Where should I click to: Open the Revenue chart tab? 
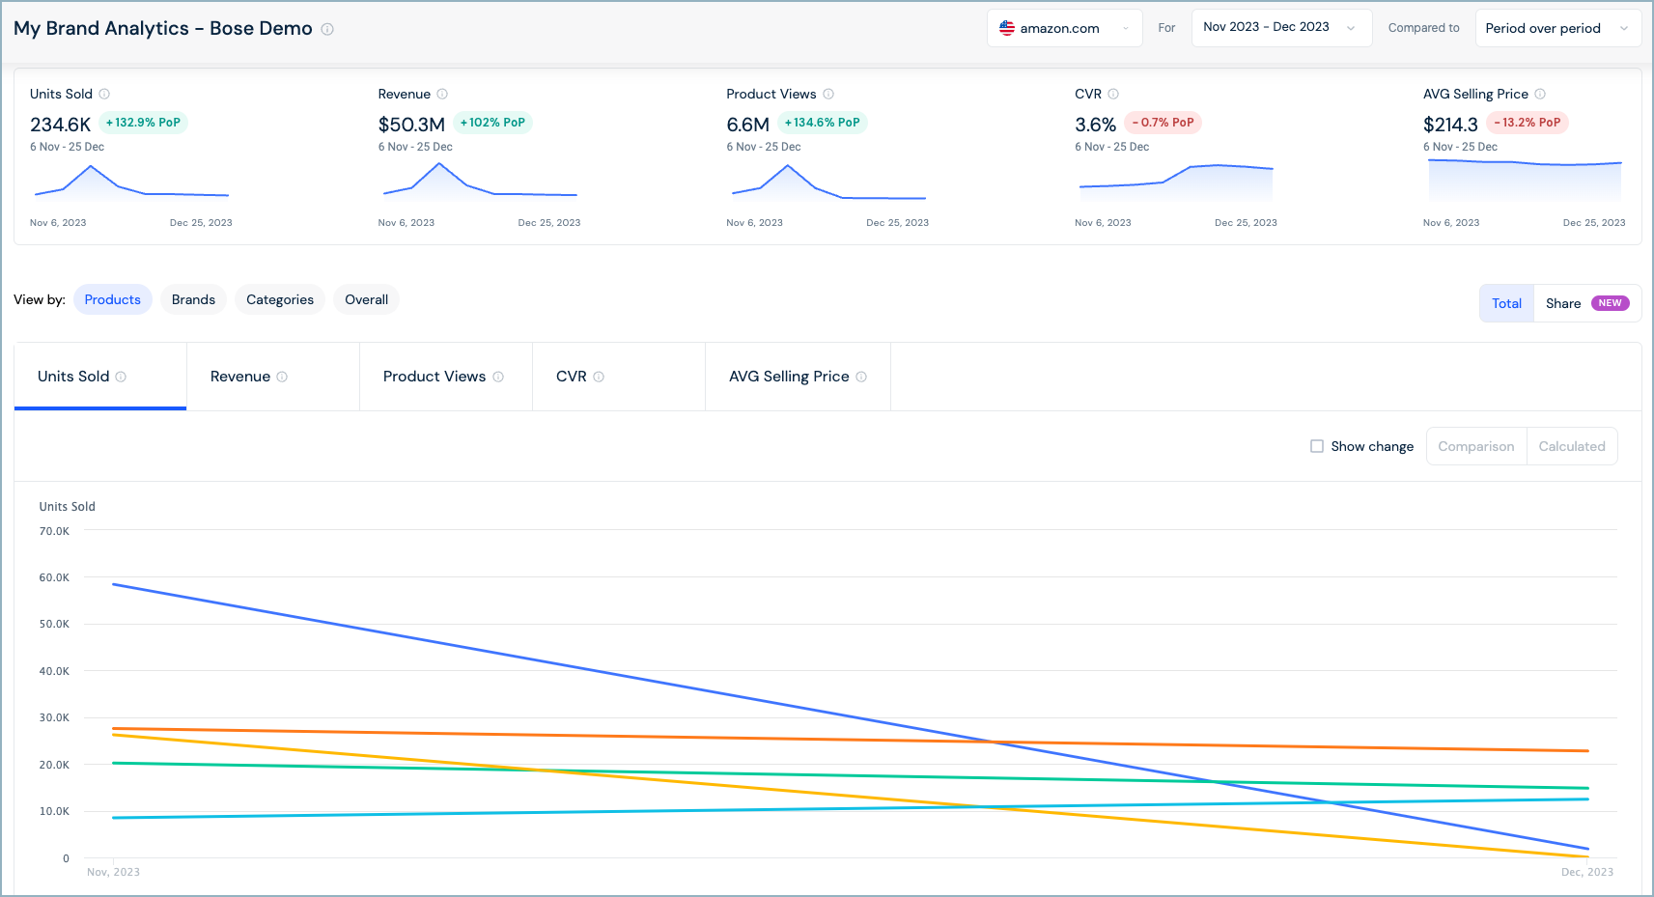[x=273, y=377]
